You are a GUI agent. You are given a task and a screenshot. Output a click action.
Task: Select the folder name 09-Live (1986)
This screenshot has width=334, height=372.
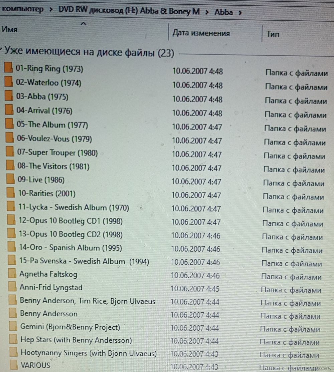pyautogui.click(x=41, y=180)
